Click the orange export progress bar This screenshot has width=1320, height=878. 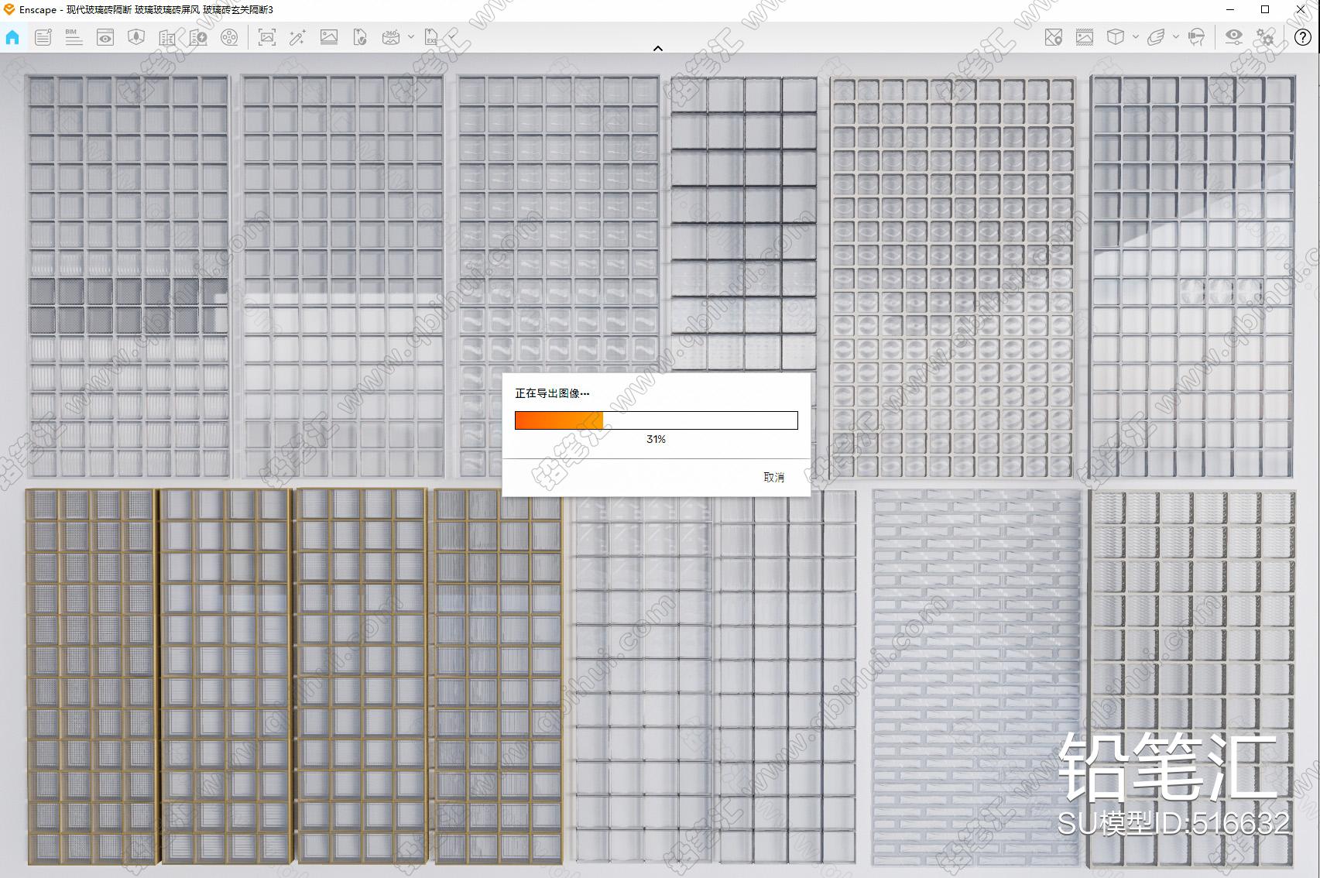coord(657,420)
